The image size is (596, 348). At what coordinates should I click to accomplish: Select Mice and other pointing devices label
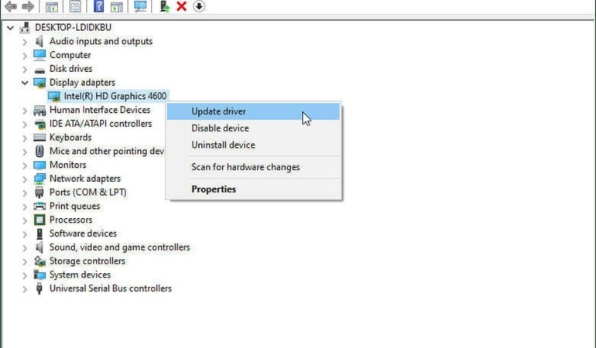pos(107,152)
